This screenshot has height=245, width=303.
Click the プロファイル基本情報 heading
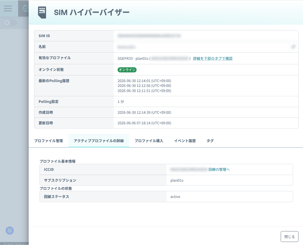(x=58, y=161)
